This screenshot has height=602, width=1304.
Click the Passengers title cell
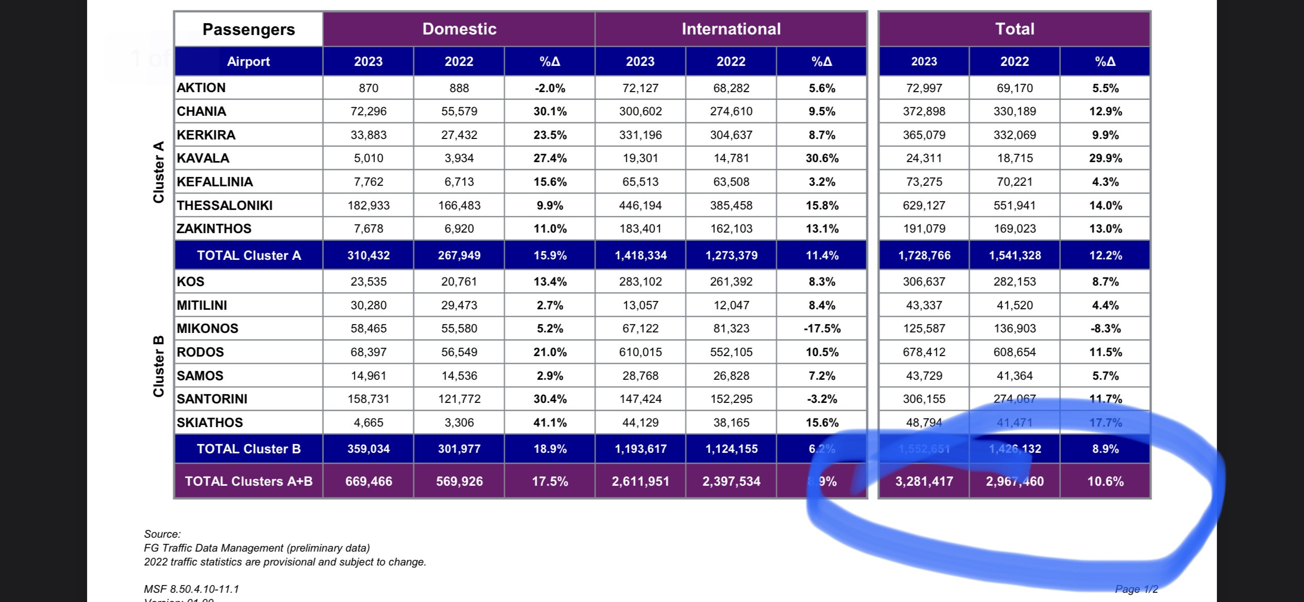249,29
